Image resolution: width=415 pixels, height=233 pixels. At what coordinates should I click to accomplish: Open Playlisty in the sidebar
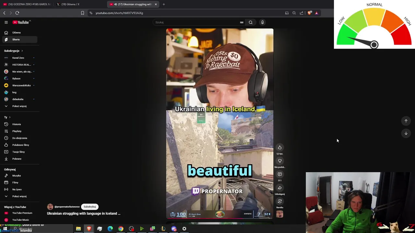tap(19, 131)
